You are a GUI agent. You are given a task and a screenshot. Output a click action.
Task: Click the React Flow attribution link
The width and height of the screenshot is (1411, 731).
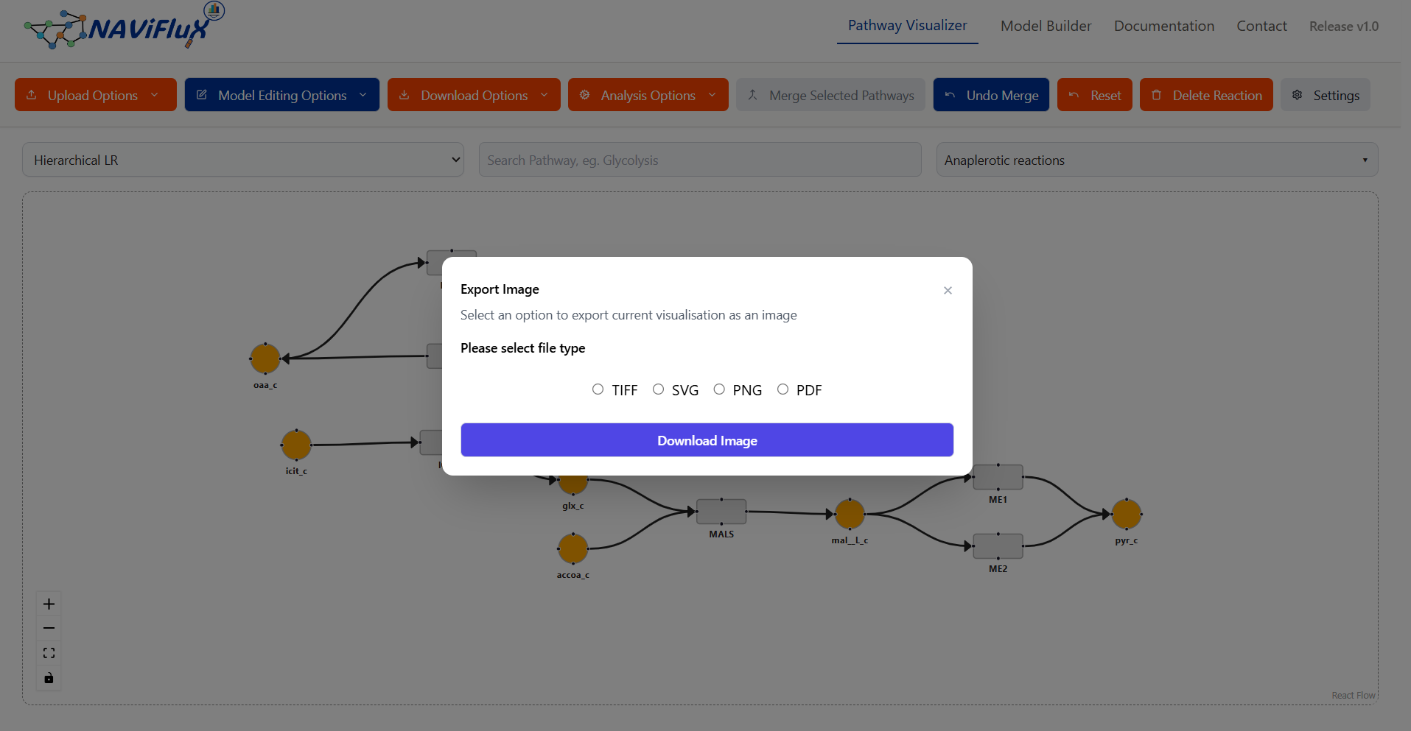(1354, 694)
